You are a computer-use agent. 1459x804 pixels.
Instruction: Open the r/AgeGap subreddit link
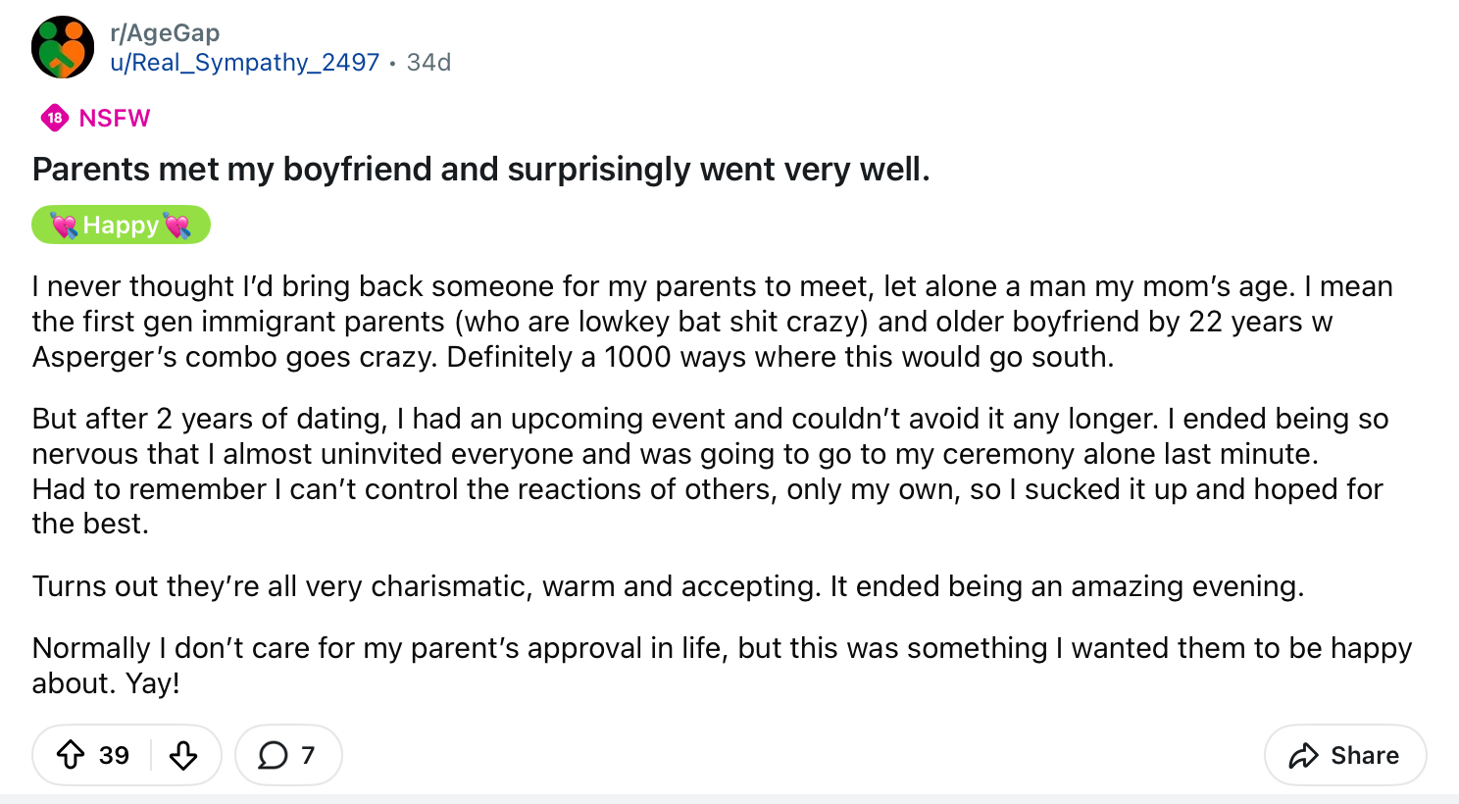165,32
